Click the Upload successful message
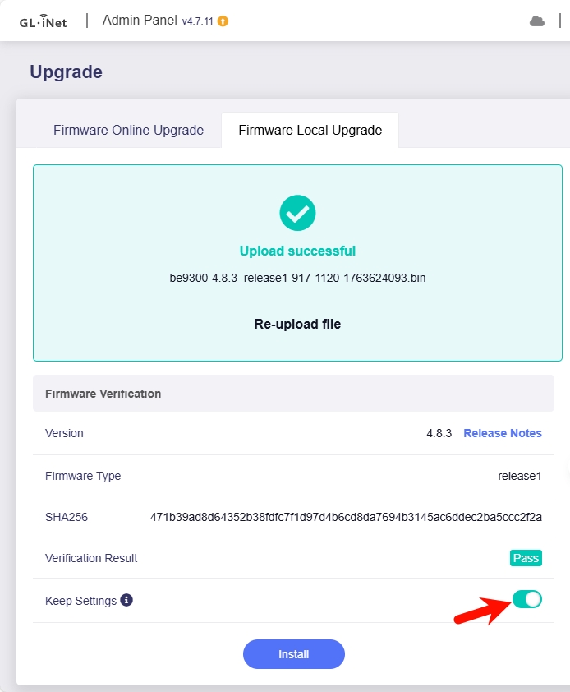The height and width of the screenshot is (692, 570). [x=297, y=251]
